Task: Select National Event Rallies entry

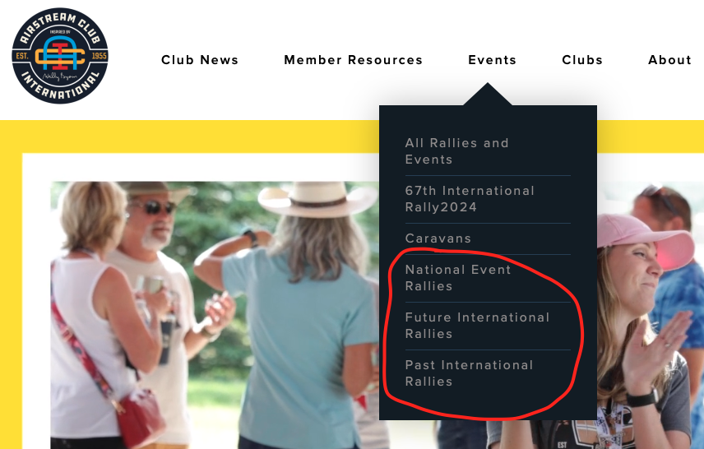Action: tap(458, 278)
